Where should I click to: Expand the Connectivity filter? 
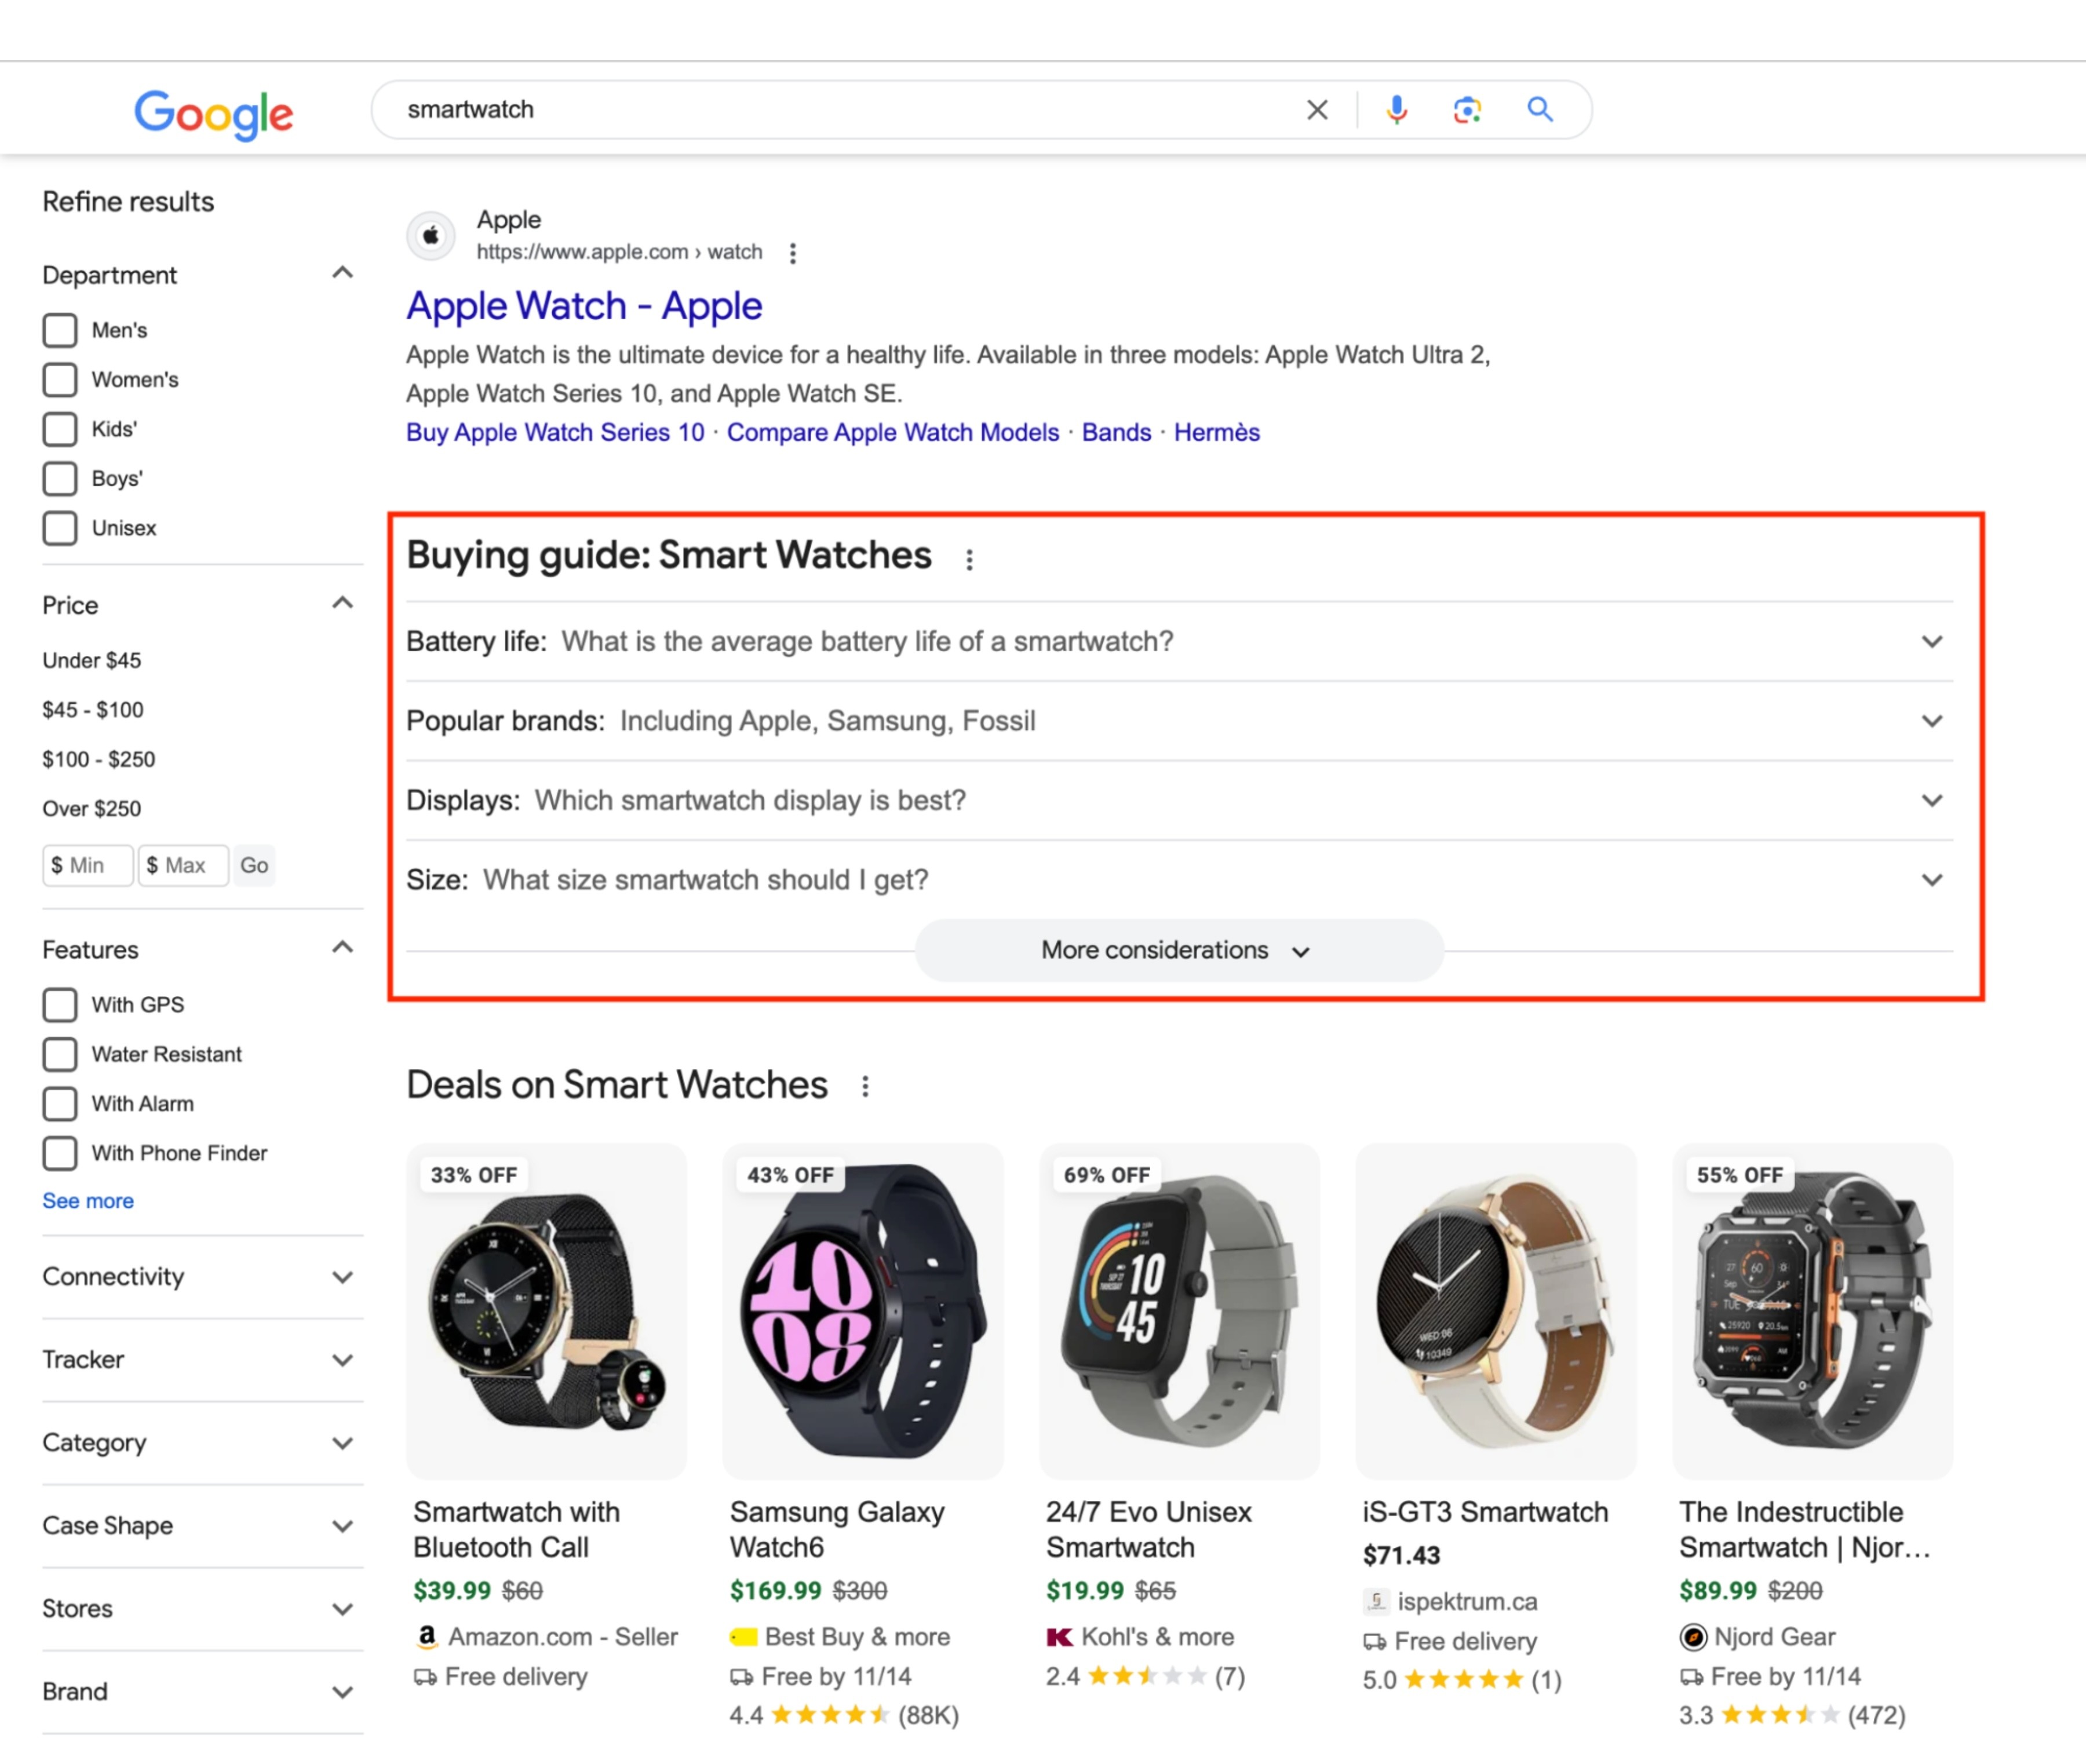[x=342, y=1277]
